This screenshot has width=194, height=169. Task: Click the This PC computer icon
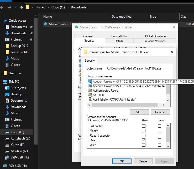click(5, 82)
